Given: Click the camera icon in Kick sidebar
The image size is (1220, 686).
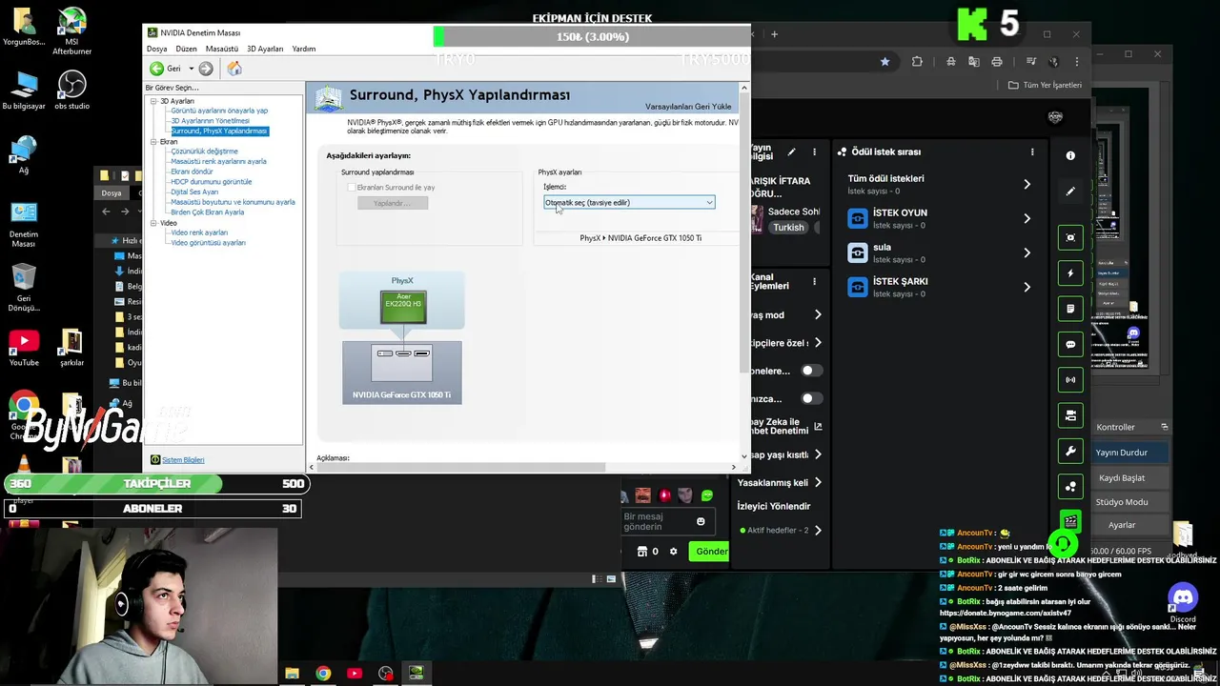Looking at the screenshot, I should tap(1070, 415).
